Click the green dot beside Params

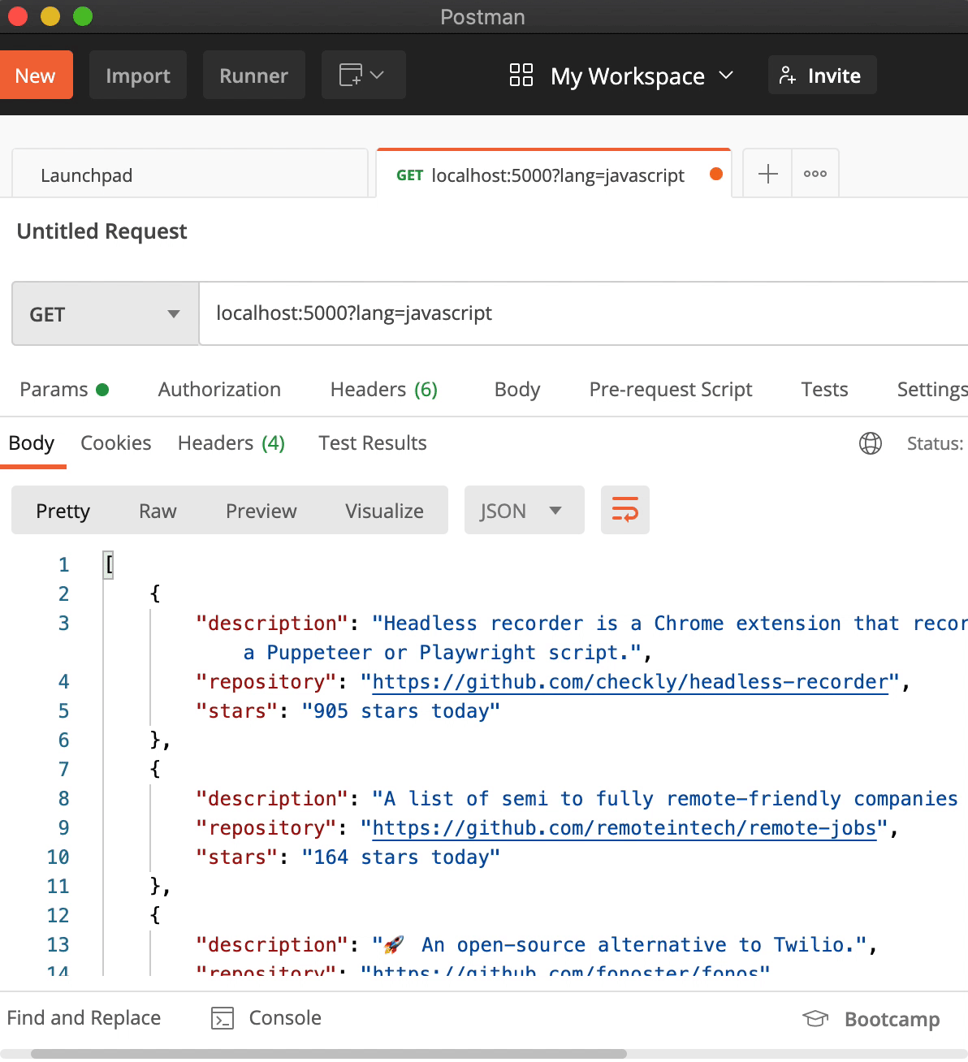[102, 390]
